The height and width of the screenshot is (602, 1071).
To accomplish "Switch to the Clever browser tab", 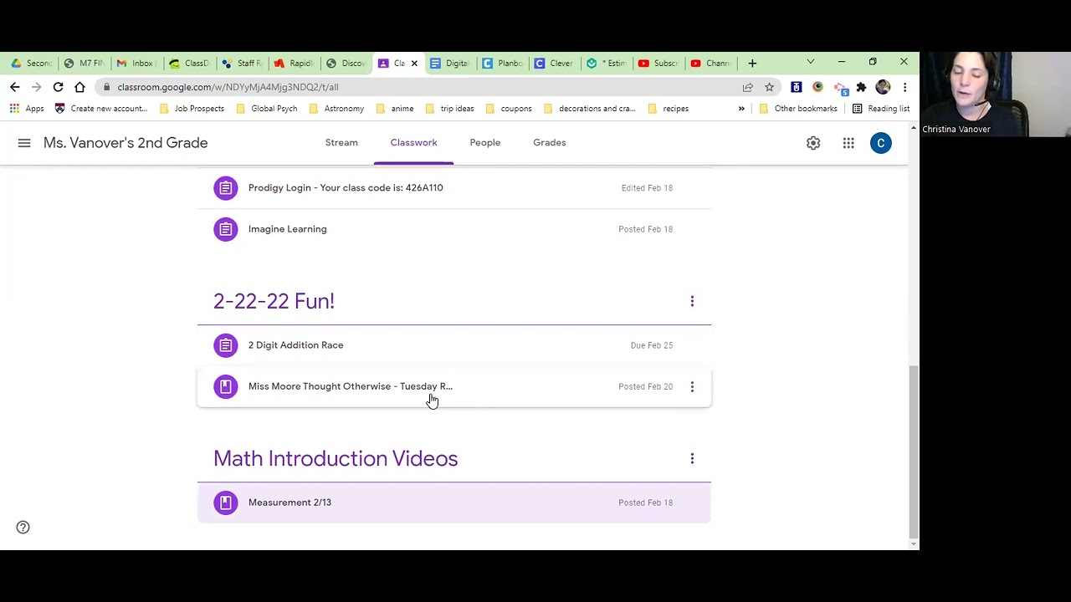I will click(x=554, y=64).
